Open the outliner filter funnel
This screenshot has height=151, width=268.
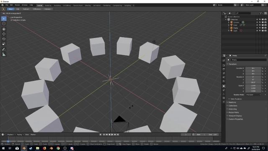(x=260, y=13)
